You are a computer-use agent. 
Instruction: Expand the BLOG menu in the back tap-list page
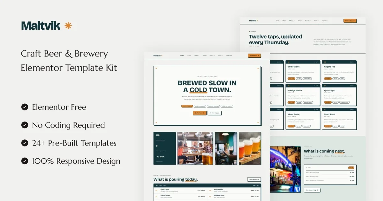pyautogui.click(x=316, y=21)
